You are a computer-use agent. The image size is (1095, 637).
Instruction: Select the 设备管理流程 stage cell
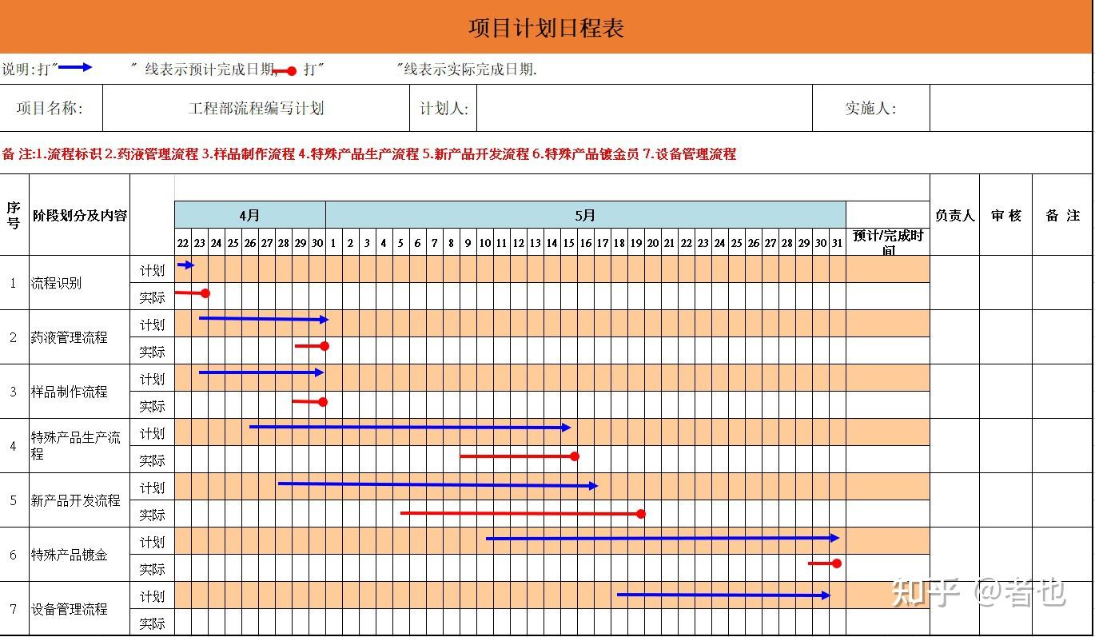click(80, 609)
